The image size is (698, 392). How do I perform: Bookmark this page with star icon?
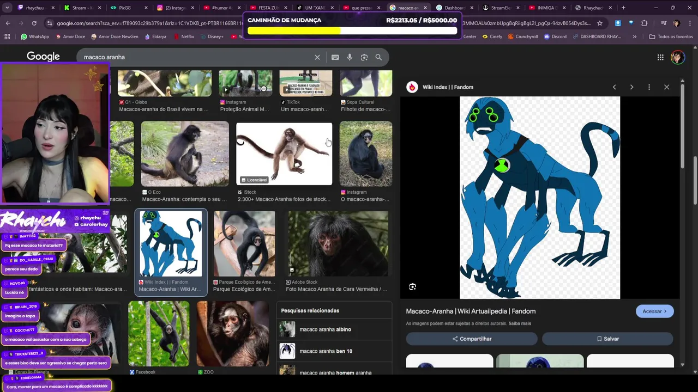tap(600, 23)
